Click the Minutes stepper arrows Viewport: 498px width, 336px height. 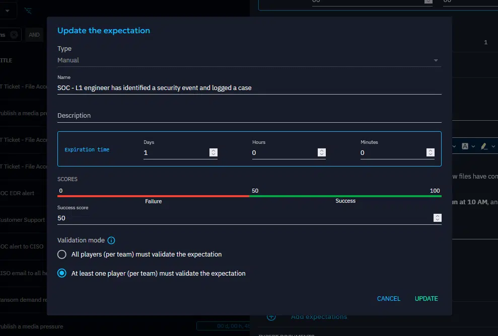[x=431, y=152]
